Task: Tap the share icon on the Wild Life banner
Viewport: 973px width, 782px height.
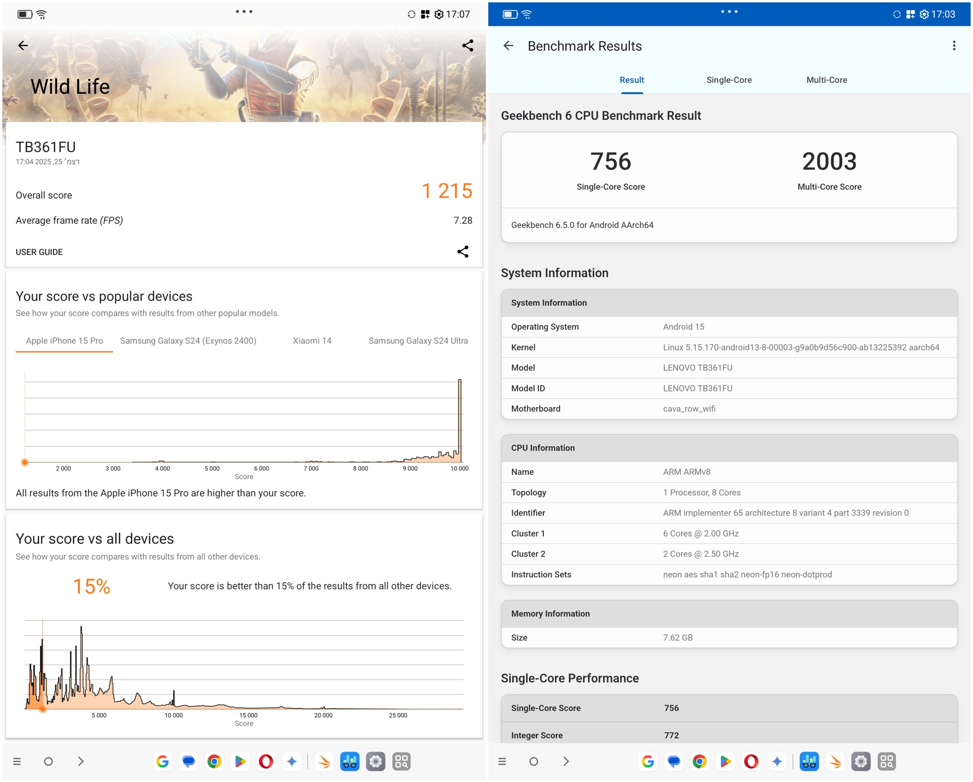Action: coord(468,45)
